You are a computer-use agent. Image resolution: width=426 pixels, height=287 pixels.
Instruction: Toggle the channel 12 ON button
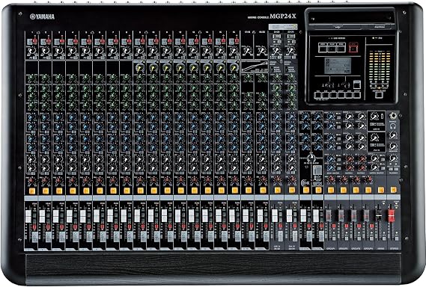pyautogui.click(x=180, y=191)
